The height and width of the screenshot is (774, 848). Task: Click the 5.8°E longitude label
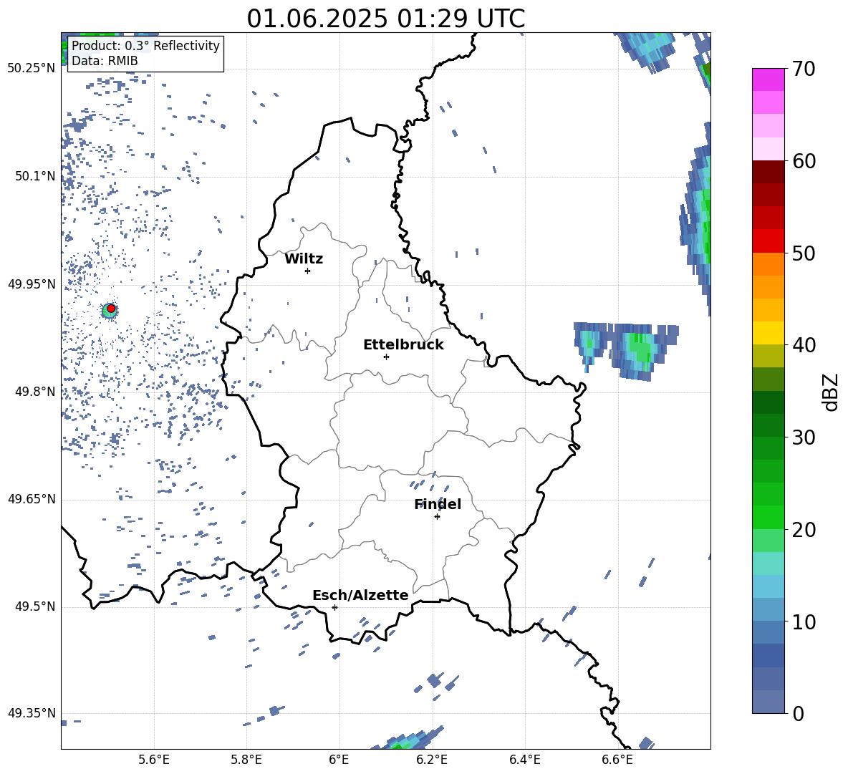coord(246,760)
